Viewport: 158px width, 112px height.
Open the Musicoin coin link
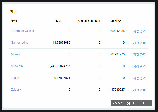point(17,66)
